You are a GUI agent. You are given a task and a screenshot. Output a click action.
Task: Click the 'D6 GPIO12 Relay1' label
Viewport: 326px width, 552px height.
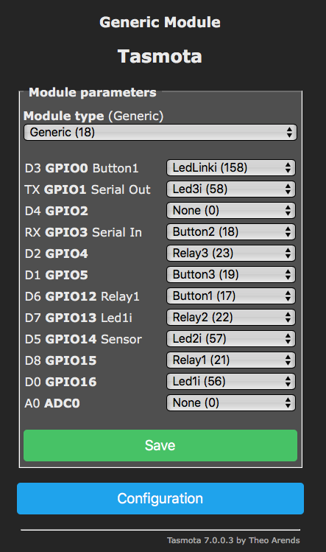82,296
